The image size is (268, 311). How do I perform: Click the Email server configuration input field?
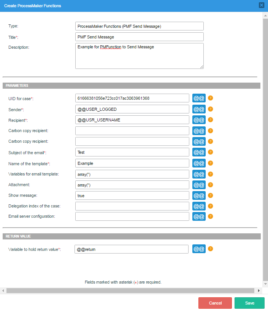point(132,217)
